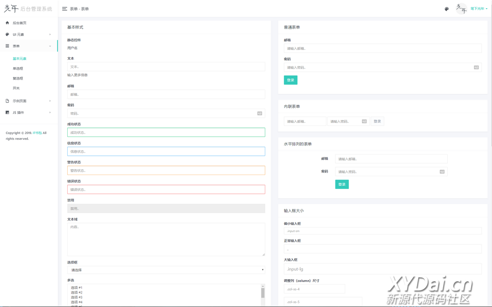
Task: Focus the 成功状态 green input field
Action: (166, 132)
